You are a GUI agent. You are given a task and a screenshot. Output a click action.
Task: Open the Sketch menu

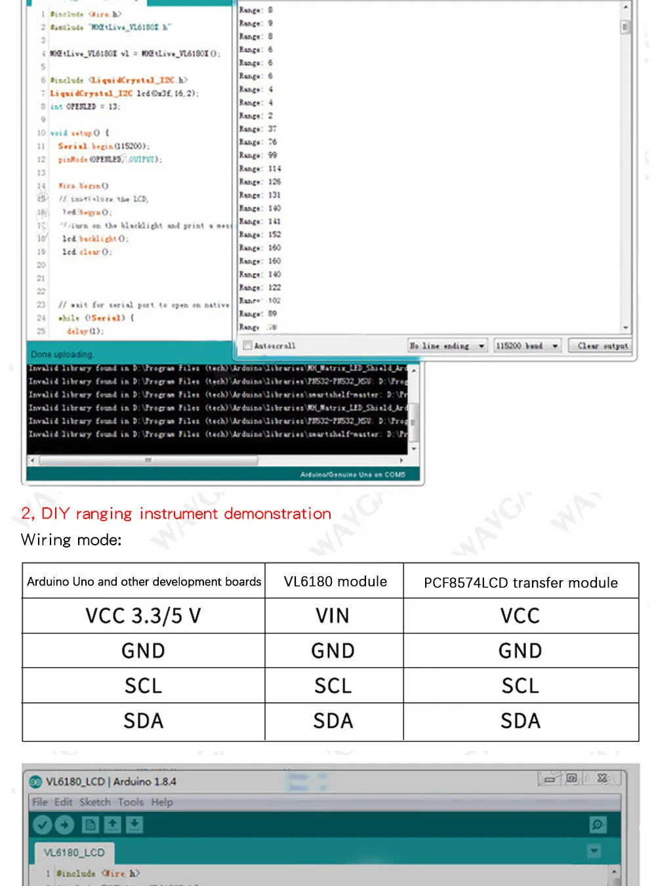(95, 802)
